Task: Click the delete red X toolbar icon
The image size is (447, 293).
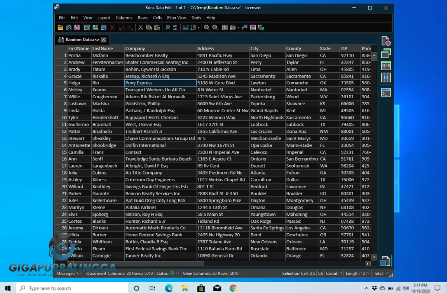Action: click(112, 28)
